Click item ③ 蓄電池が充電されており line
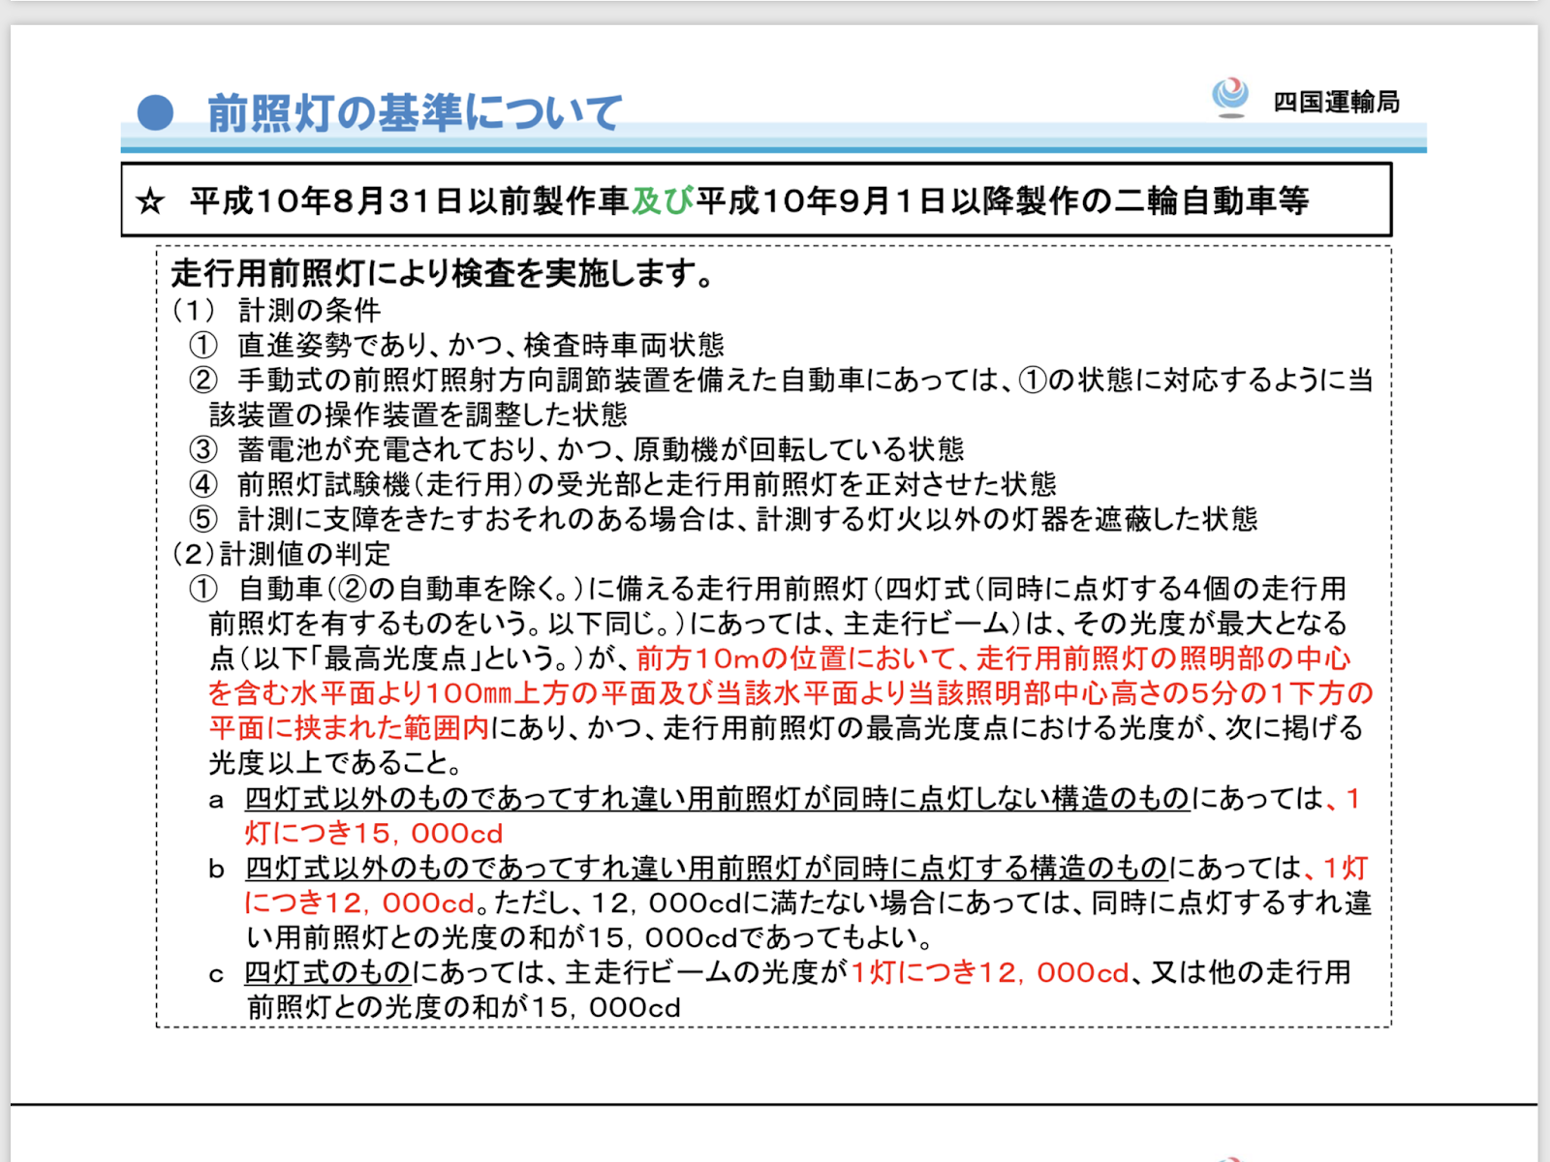Viewport: 1550px width, 1162px height. (x=576, y=449)
